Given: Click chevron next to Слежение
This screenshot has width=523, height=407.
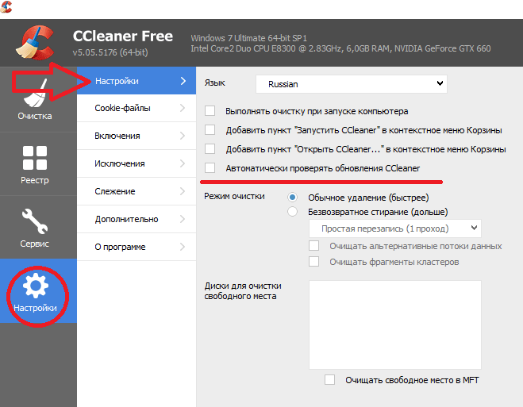Looking at the screenshot, I should click(183, 191).
